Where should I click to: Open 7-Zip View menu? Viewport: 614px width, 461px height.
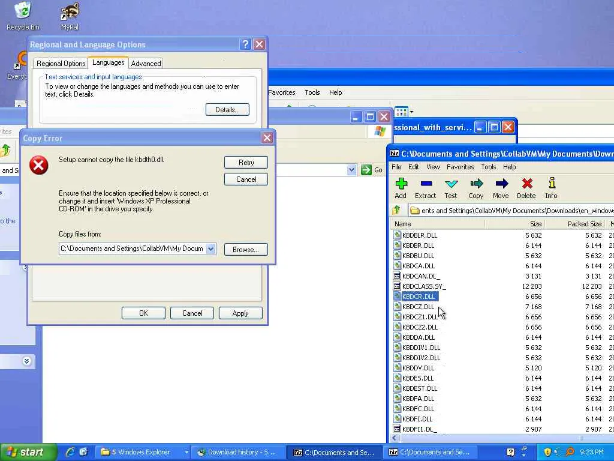click(x=433, y=167)
